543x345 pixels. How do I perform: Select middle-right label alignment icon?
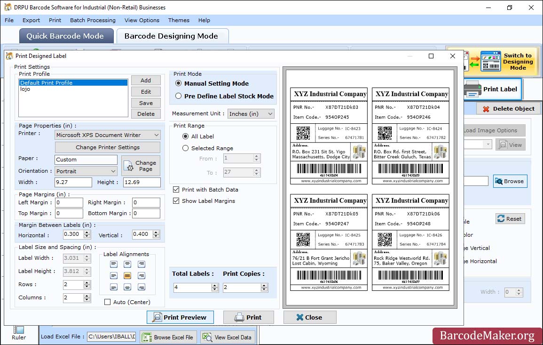142,276
